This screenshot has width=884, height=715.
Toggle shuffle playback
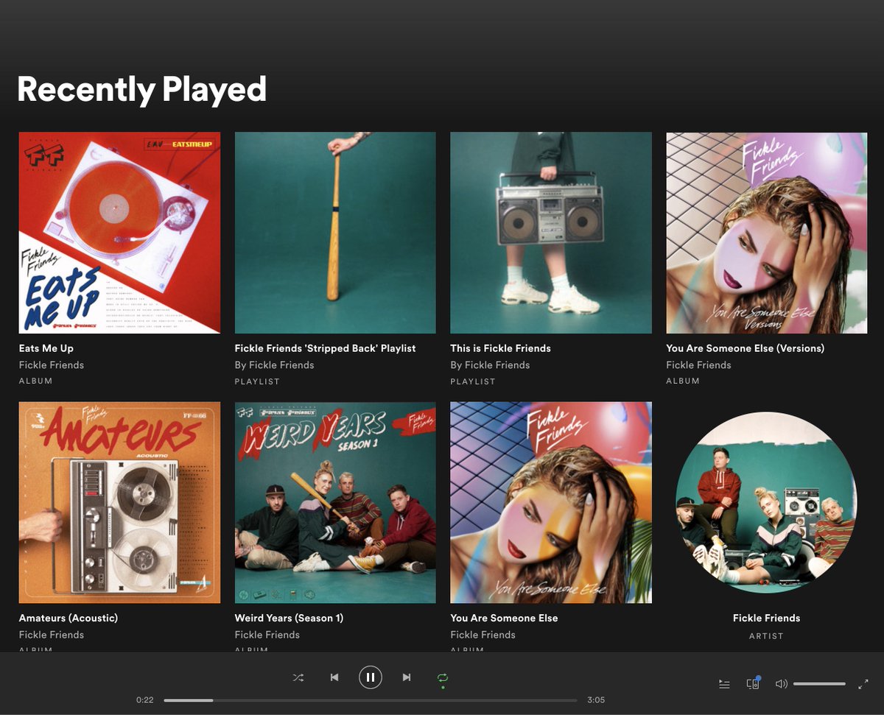(x=298, y=677)
